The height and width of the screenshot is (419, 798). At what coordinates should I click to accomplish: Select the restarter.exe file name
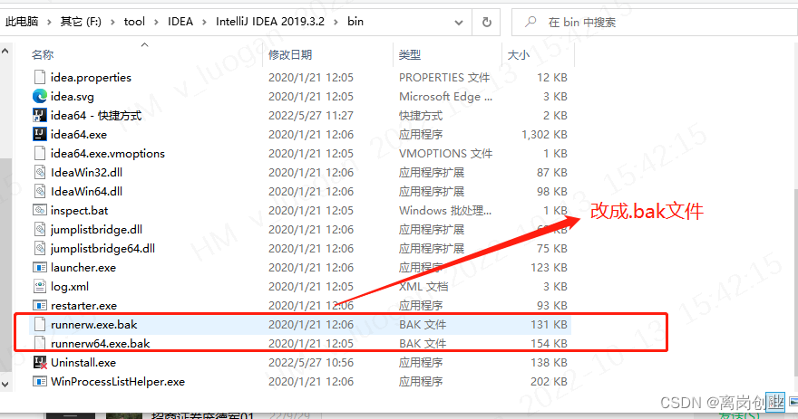click(84, 305)
